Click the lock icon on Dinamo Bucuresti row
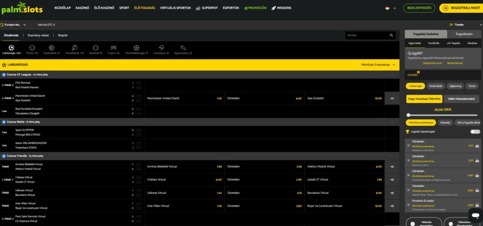Viewport: 483px width, 226px height. 477,175
